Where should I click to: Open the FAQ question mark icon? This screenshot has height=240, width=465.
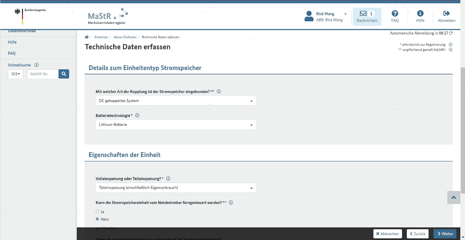[x=395, y=13]
